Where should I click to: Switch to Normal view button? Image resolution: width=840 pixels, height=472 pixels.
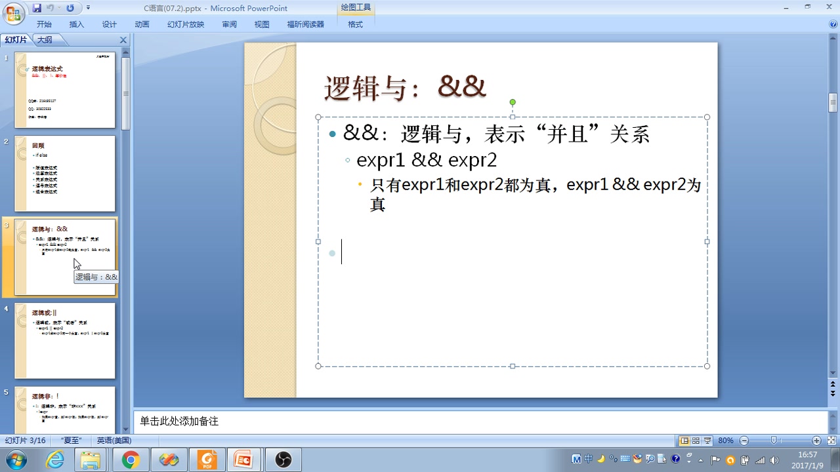[x=684, y=441]
